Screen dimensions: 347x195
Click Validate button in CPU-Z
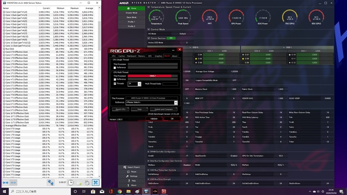tap(154, 119)
